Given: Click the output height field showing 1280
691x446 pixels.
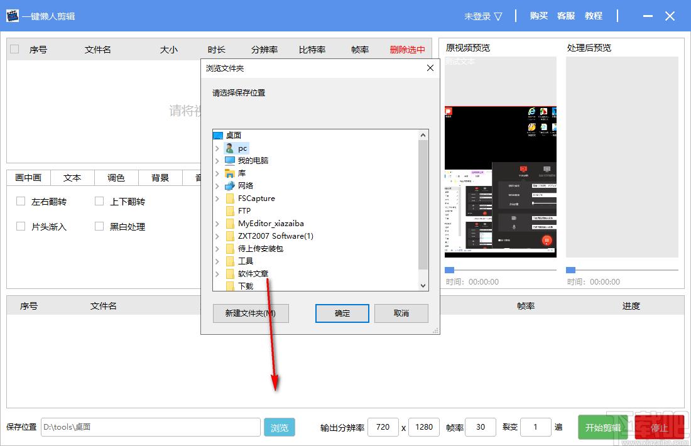Looking at the screenshot, I should tap(424, 427).
